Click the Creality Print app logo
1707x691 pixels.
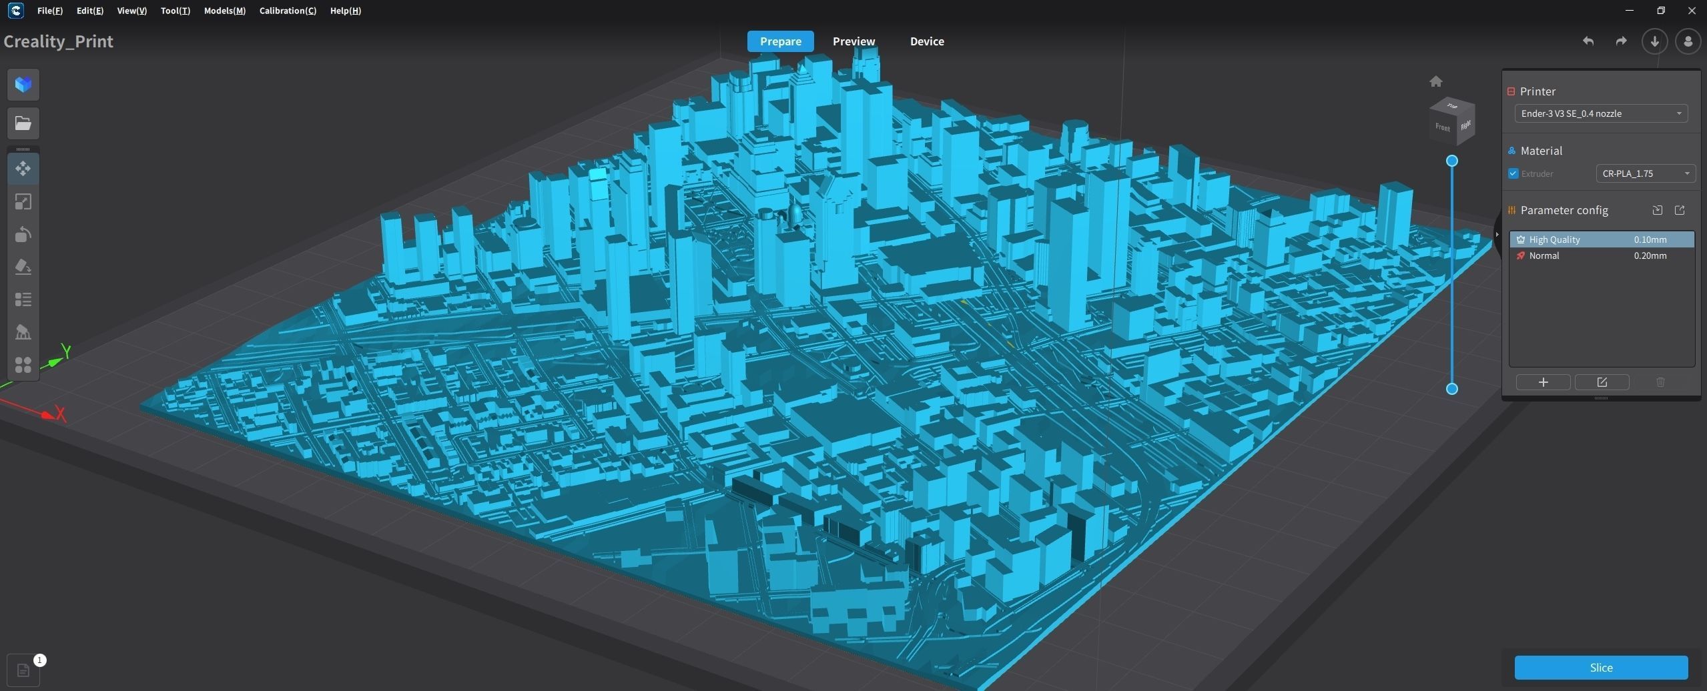click(15, 11)
